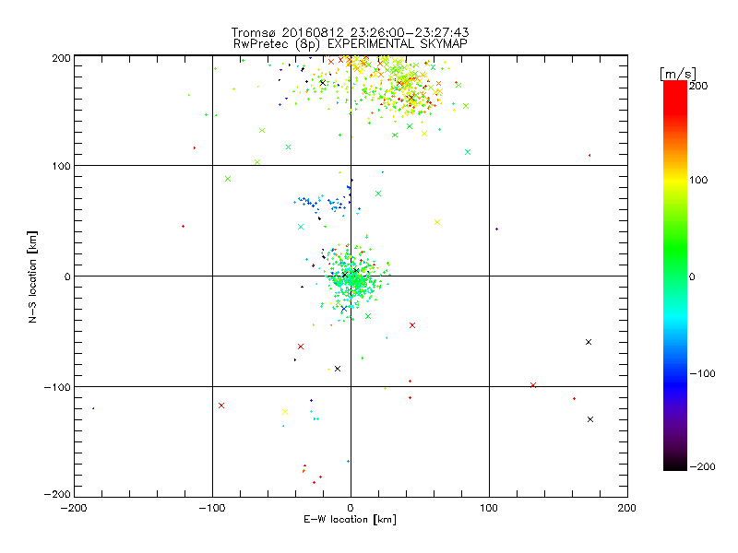Click the lone blue dot at the far left edge
Viewport: 738px width, 553px height.
point(93,408)
